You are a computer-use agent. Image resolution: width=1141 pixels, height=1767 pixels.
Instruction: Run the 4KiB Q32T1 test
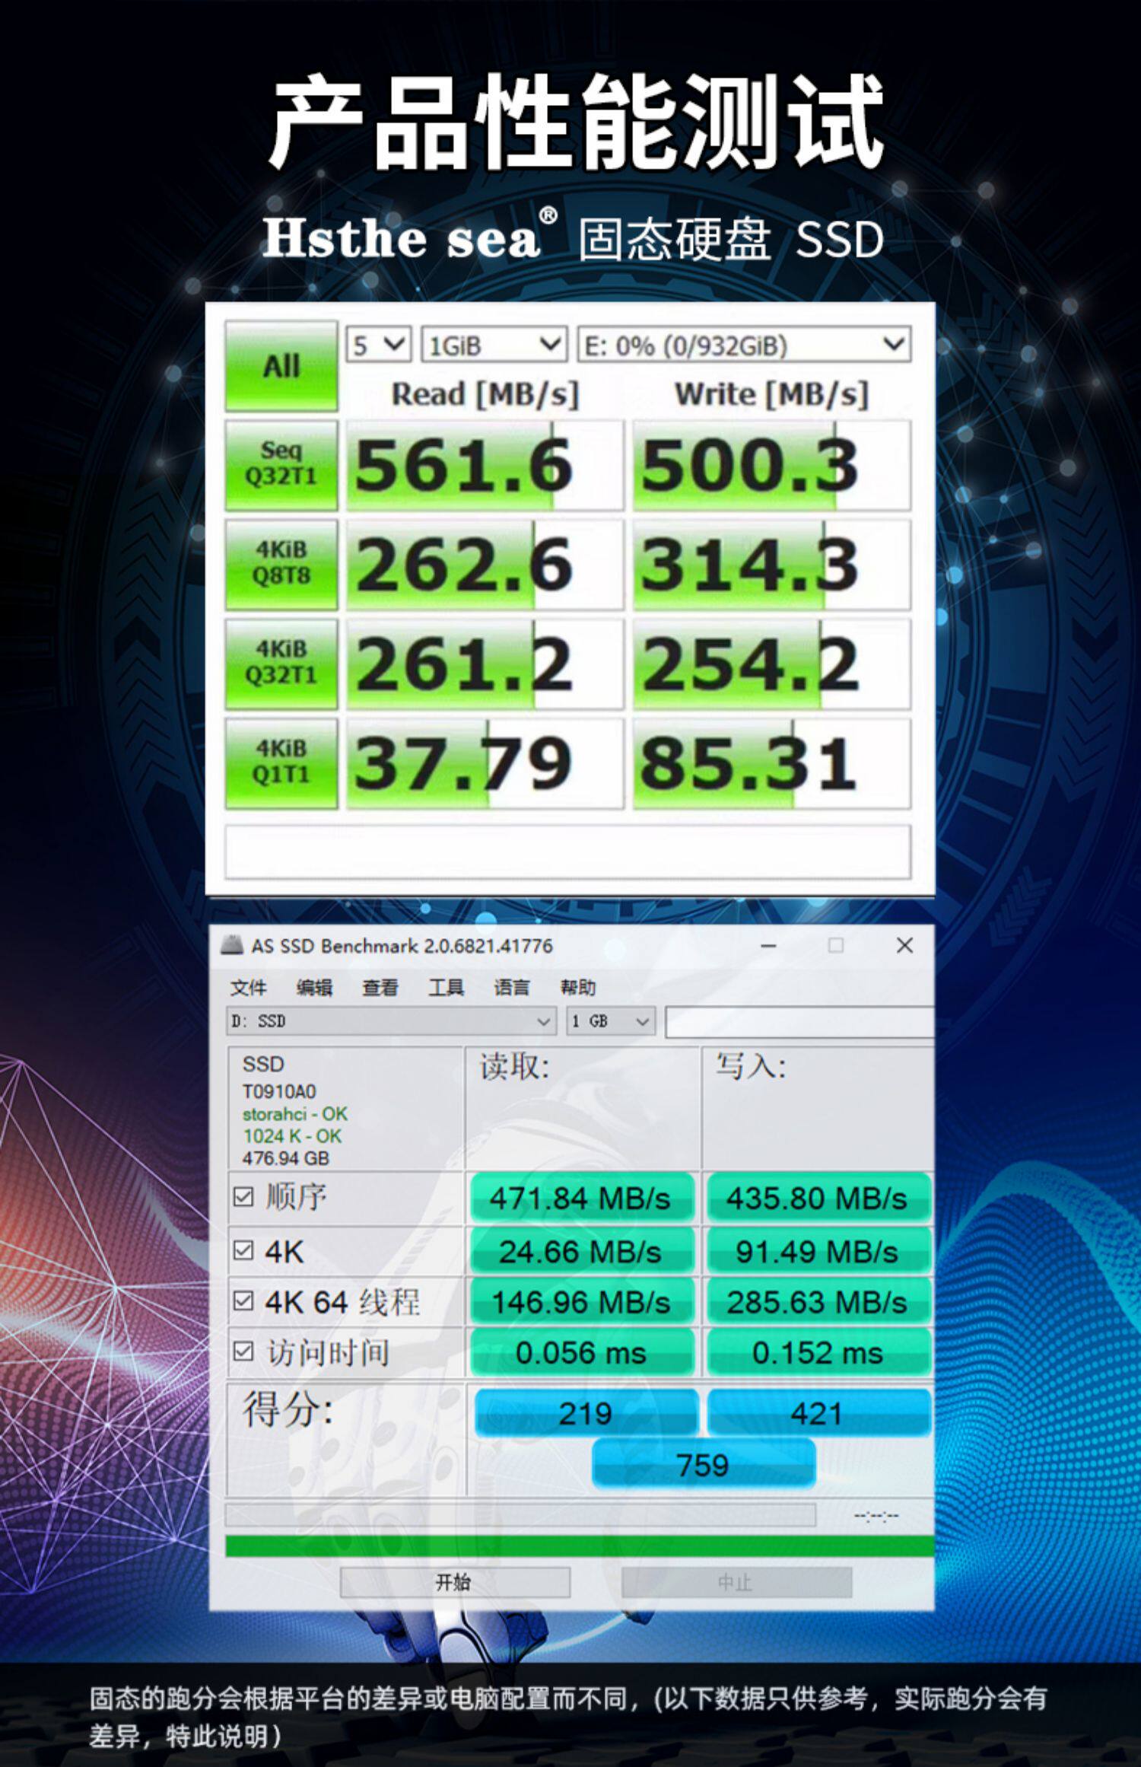pos(281,664)
